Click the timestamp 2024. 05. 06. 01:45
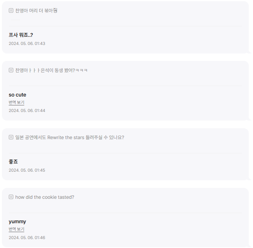Viewport: 253px width, 248px height. coord(27,170)
